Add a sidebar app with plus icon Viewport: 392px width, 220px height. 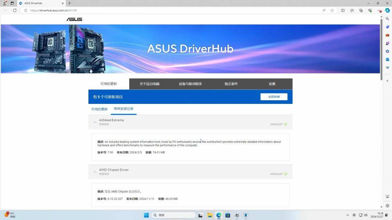pyautogui.click(x=387, y=81)
